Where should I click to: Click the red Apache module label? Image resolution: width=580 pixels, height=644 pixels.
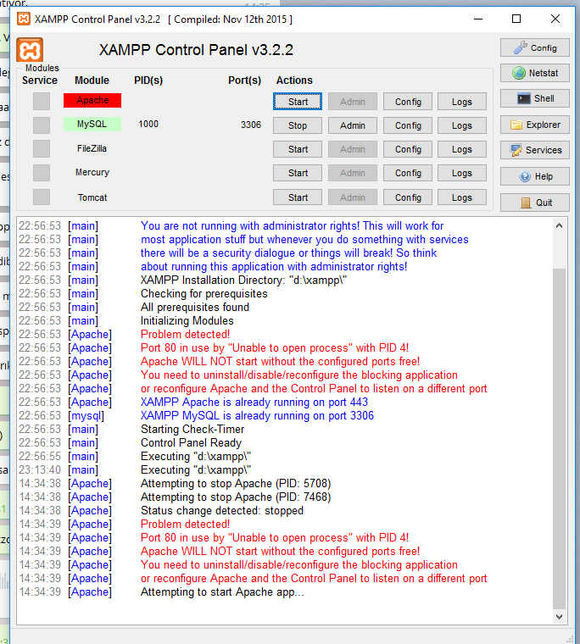[x=92, y=100]
